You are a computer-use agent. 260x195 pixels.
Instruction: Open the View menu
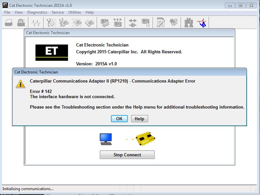pyautogui.click(x=19, y=12)
